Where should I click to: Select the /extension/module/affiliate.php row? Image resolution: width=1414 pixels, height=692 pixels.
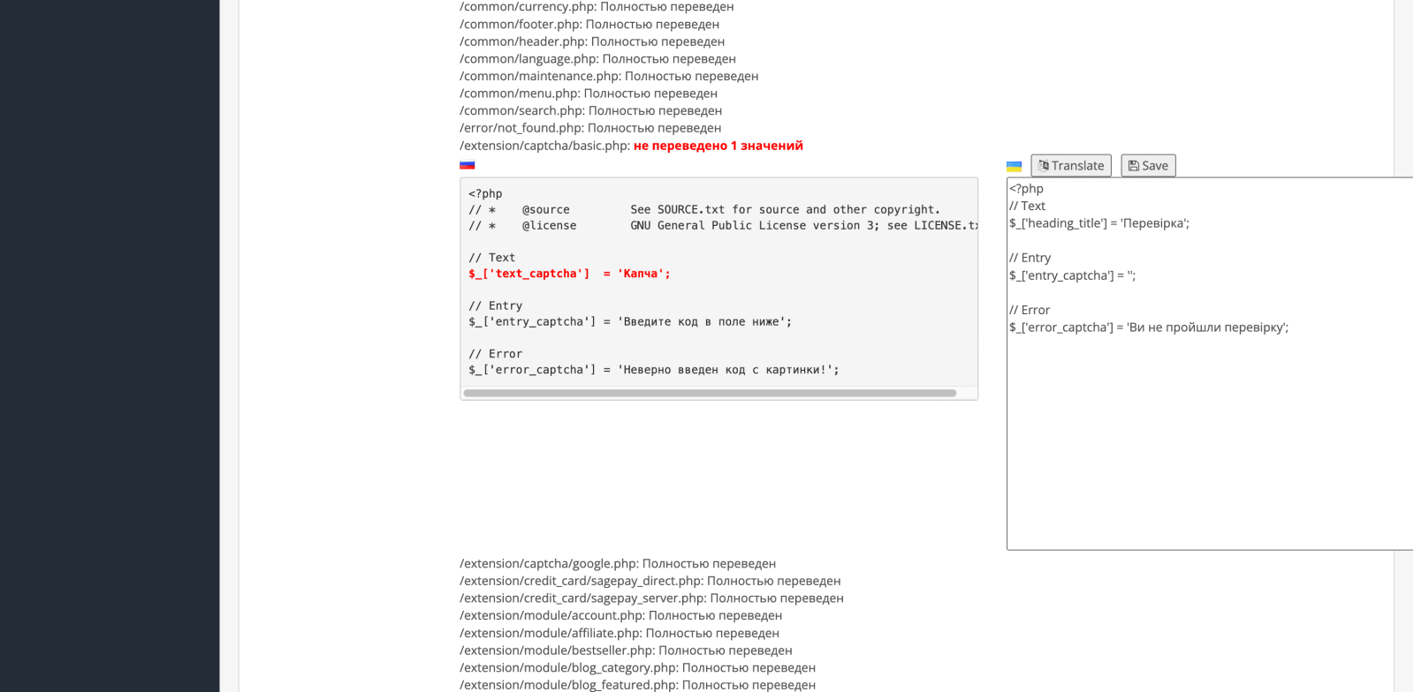click(620, 633)
